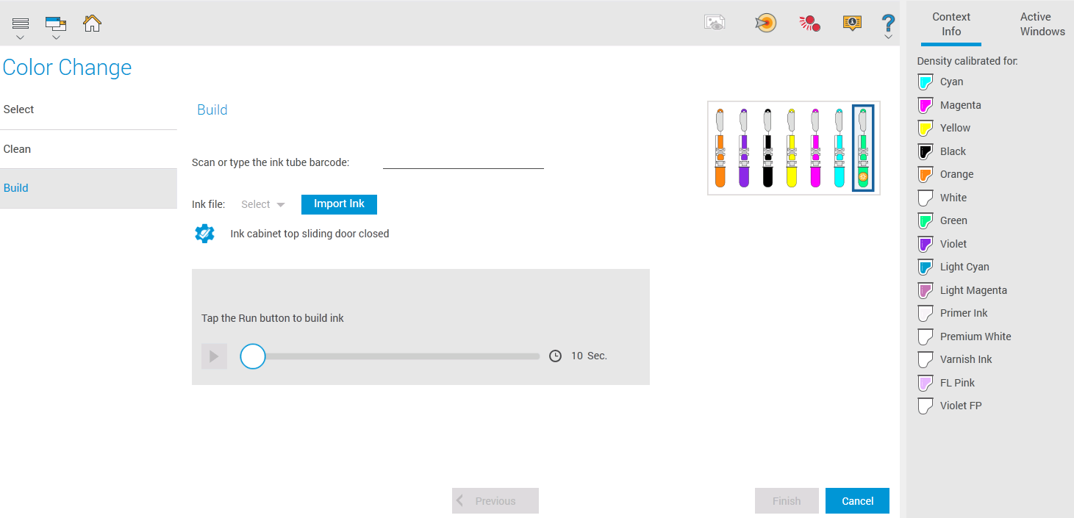Cancel the color change wizard
The width and height of the screenshot is (1074, 518).
857,500
